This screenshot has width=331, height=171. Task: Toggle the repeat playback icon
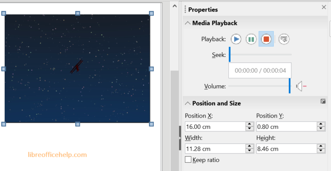(x=284, y=39)
